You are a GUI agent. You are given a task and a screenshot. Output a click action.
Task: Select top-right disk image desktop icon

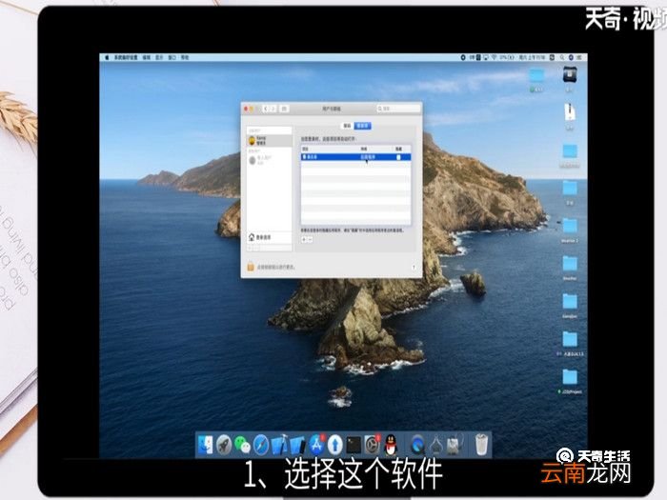tap(569, 75)
